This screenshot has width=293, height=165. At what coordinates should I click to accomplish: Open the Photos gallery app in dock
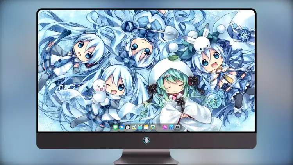pyautogui.click(x=153, y=127)
